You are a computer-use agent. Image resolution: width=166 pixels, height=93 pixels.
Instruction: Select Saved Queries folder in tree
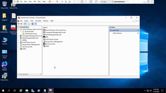click(x=29, y=32)
